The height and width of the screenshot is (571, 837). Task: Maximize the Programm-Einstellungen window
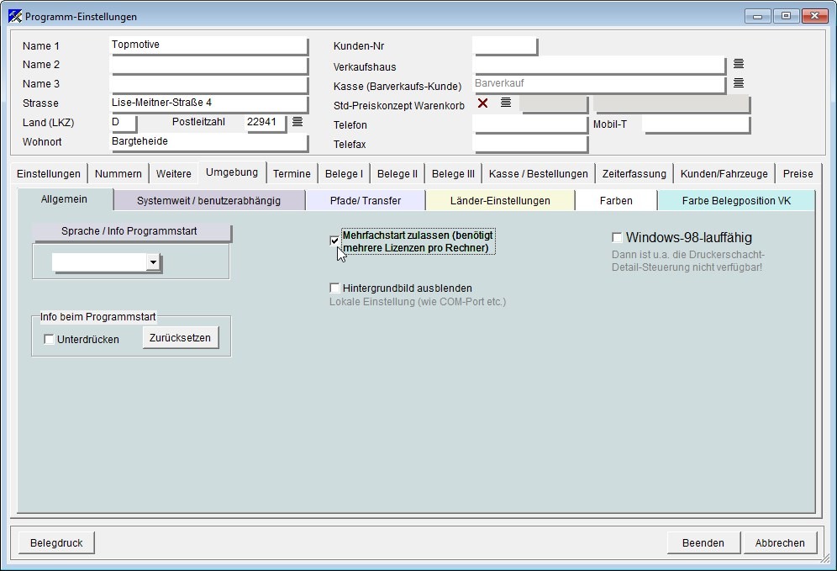786,16
